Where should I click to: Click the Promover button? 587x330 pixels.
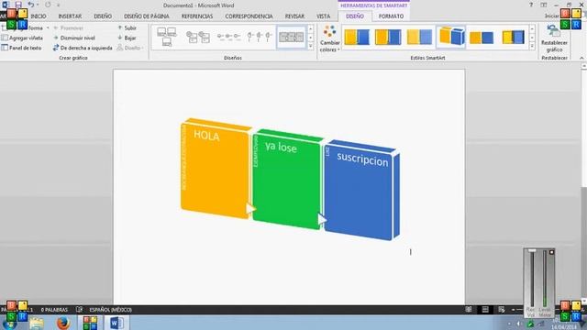[x=68, y=28]
